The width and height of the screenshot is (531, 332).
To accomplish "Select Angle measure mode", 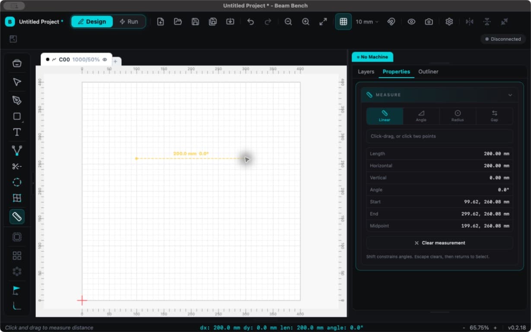I will (x=421, y=116).
